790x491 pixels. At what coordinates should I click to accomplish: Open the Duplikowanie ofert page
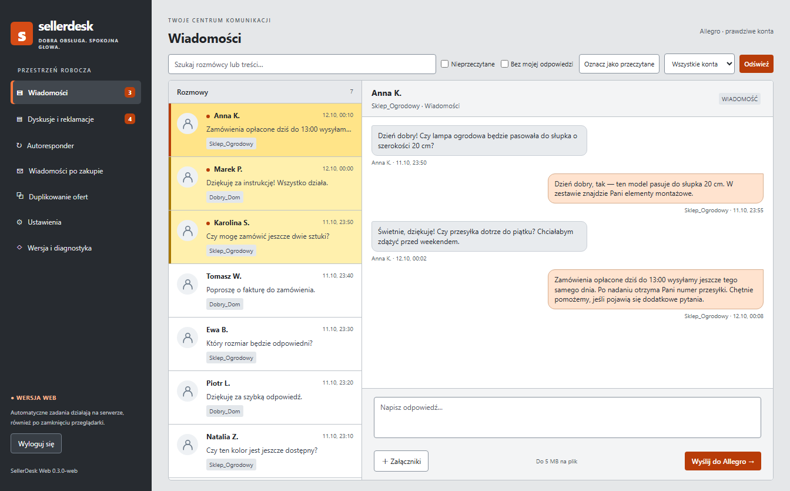(x=76, y=197)
